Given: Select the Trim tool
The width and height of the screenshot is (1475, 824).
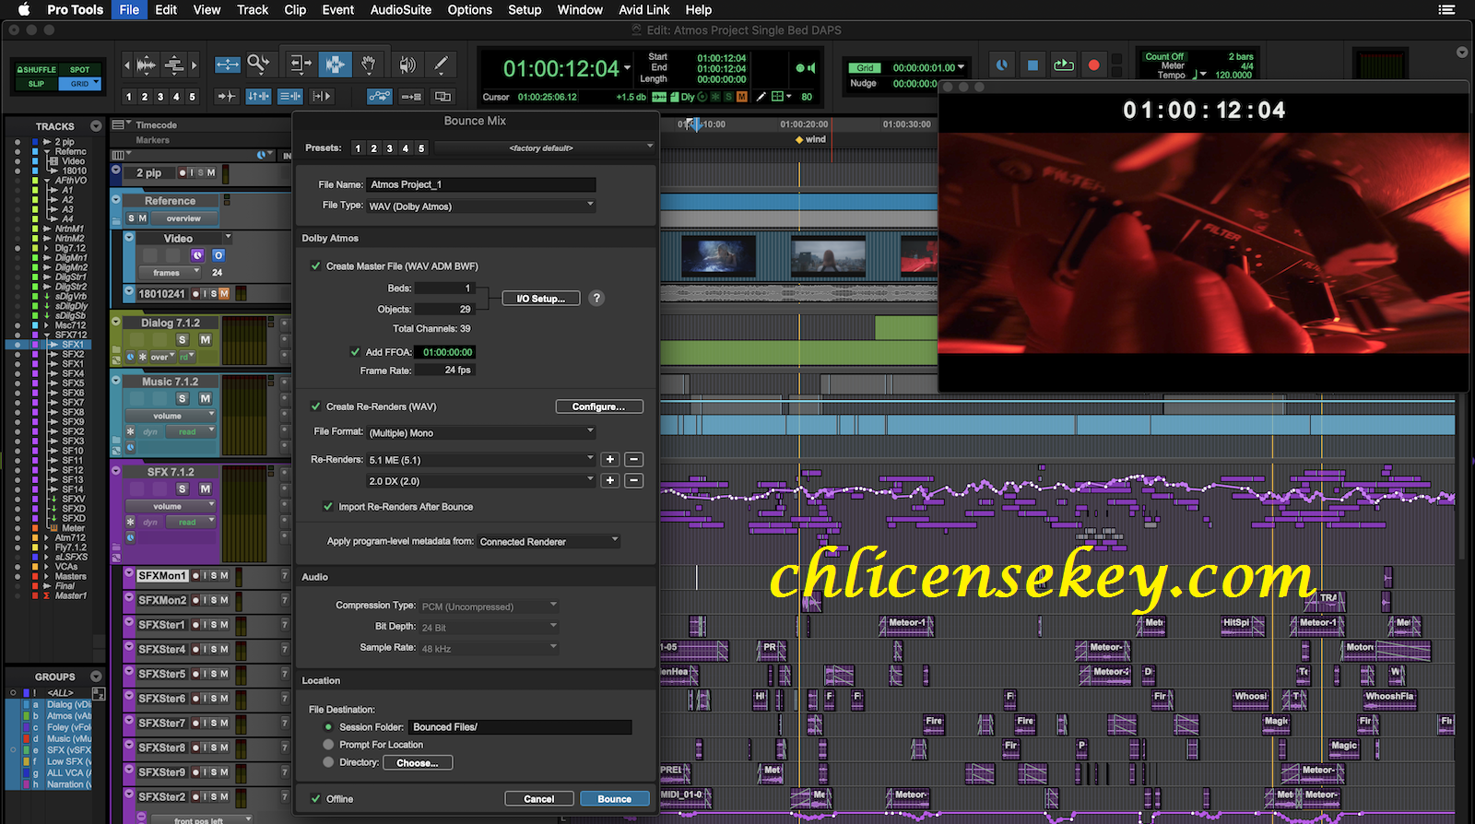Looking at the screenshot, I should (x=300, y=65).
